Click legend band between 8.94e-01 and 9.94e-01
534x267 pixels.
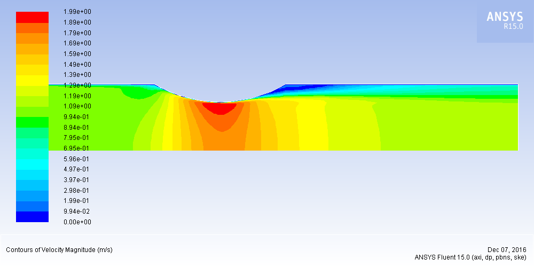coord(33,122)
